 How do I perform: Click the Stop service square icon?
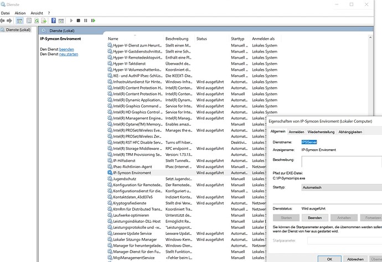(79, 20)
